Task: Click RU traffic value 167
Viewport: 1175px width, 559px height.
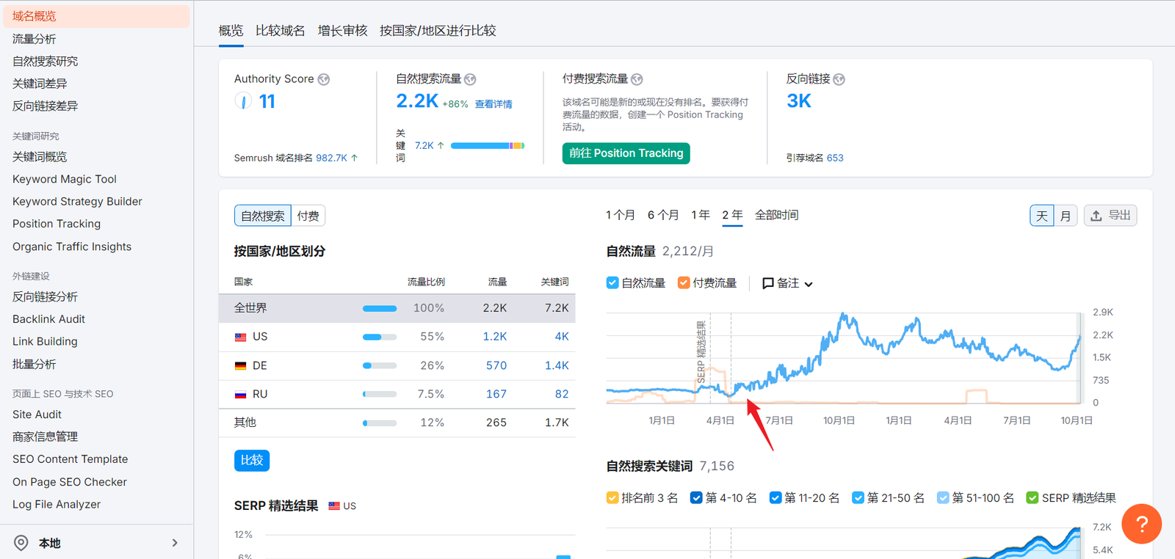Action: [x=496, y=394]
